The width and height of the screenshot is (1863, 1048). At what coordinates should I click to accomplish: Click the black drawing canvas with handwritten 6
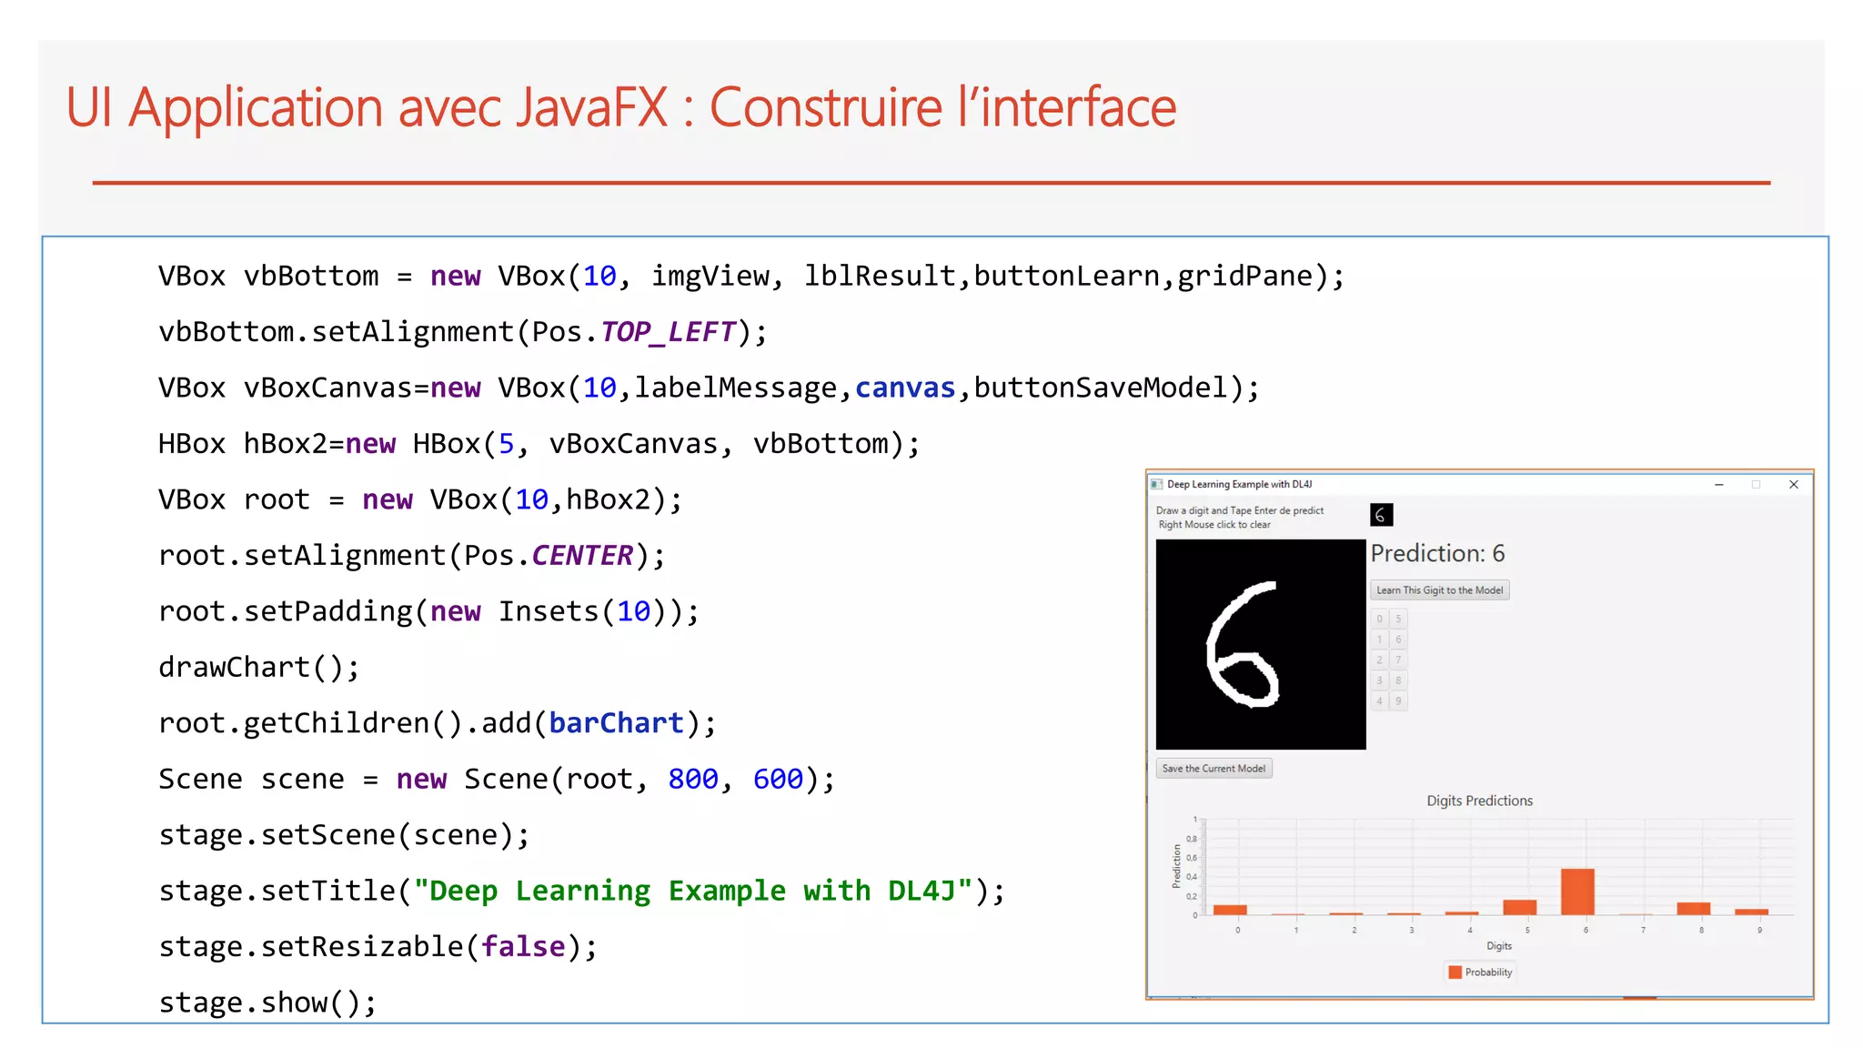[1261, 644]
